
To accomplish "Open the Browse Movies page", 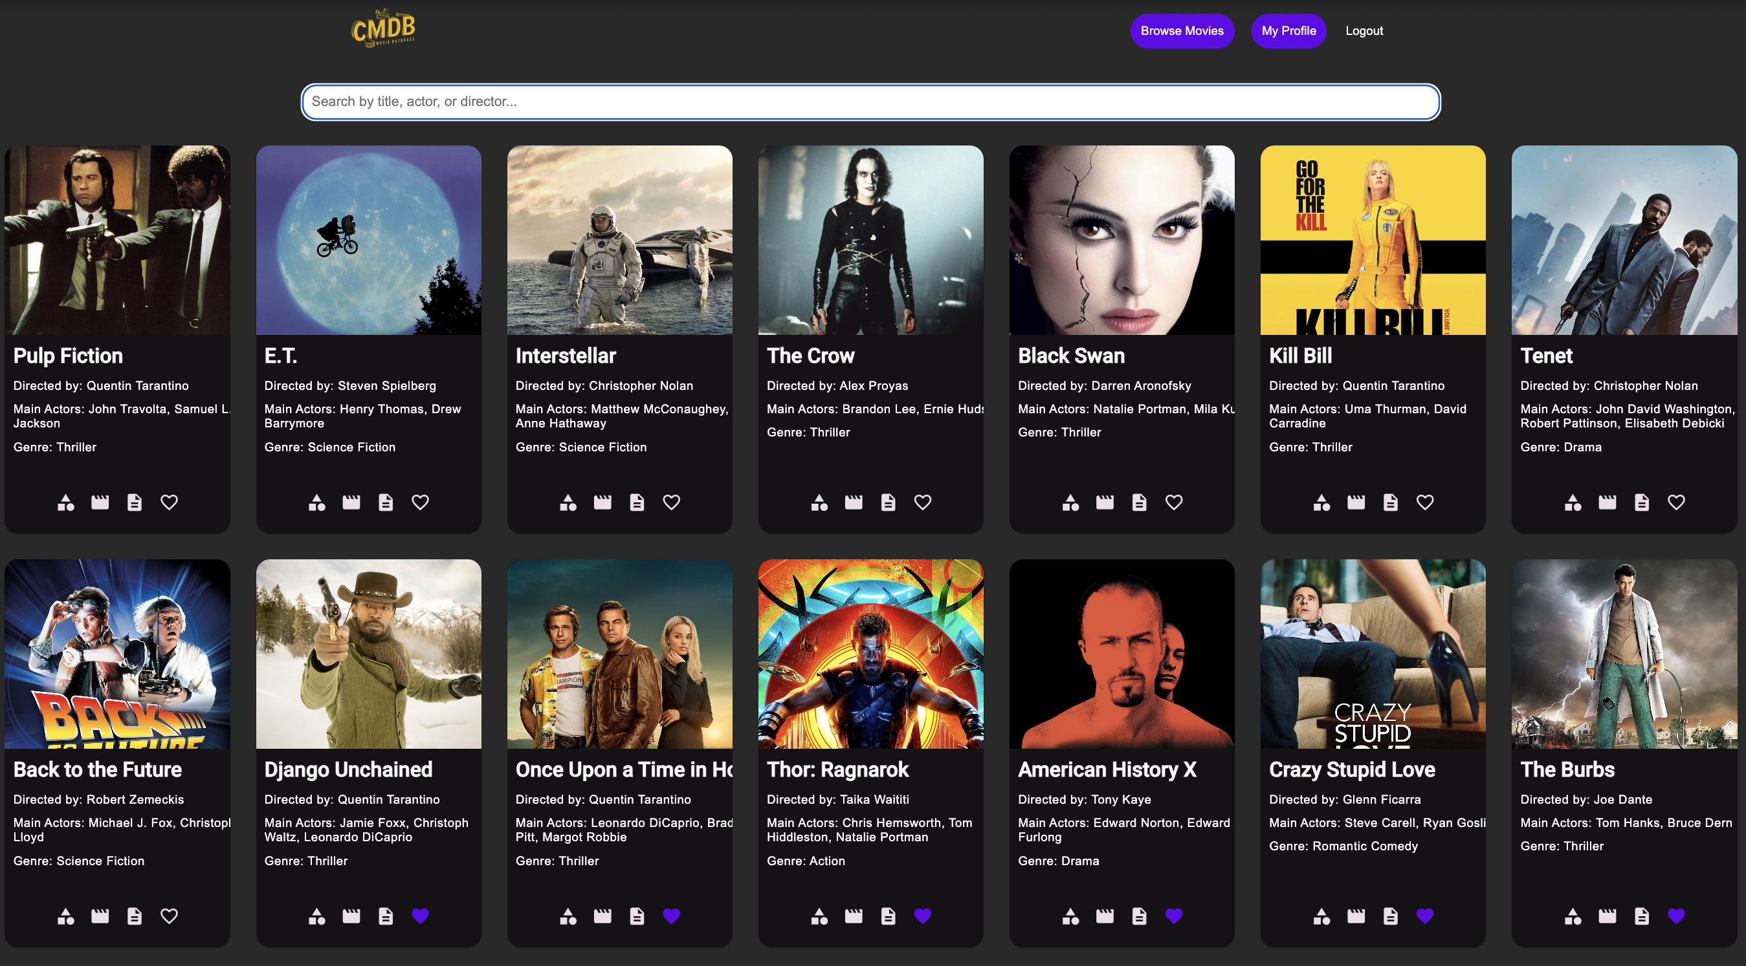I will [x=1182, y=31].
